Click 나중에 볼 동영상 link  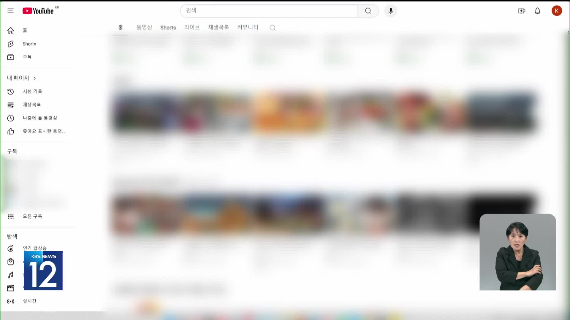(40, 118)
